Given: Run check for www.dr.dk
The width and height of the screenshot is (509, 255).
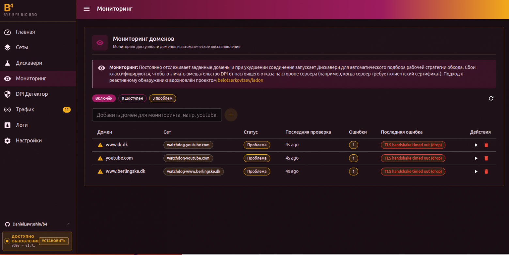Looking at the screenshot, I should (476, 145).
